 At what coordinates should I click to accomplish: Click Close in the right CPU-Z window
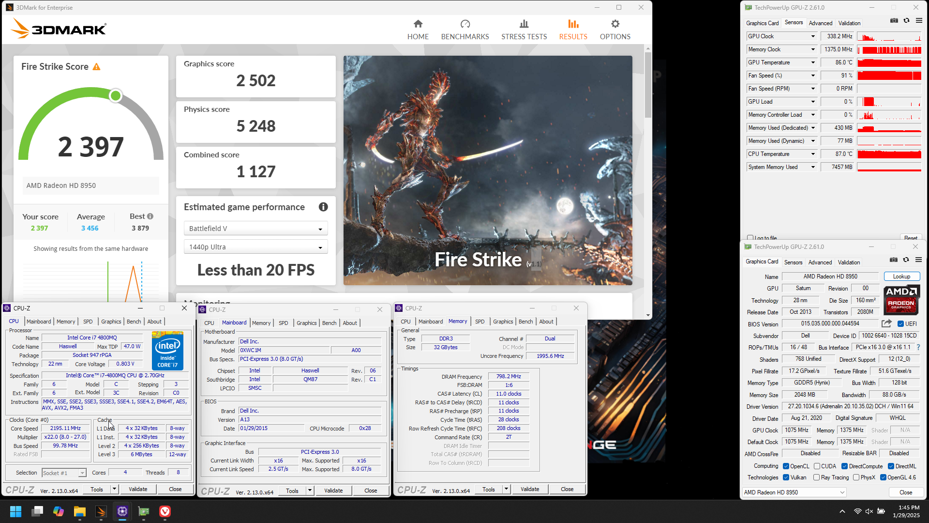click(567, 489)
